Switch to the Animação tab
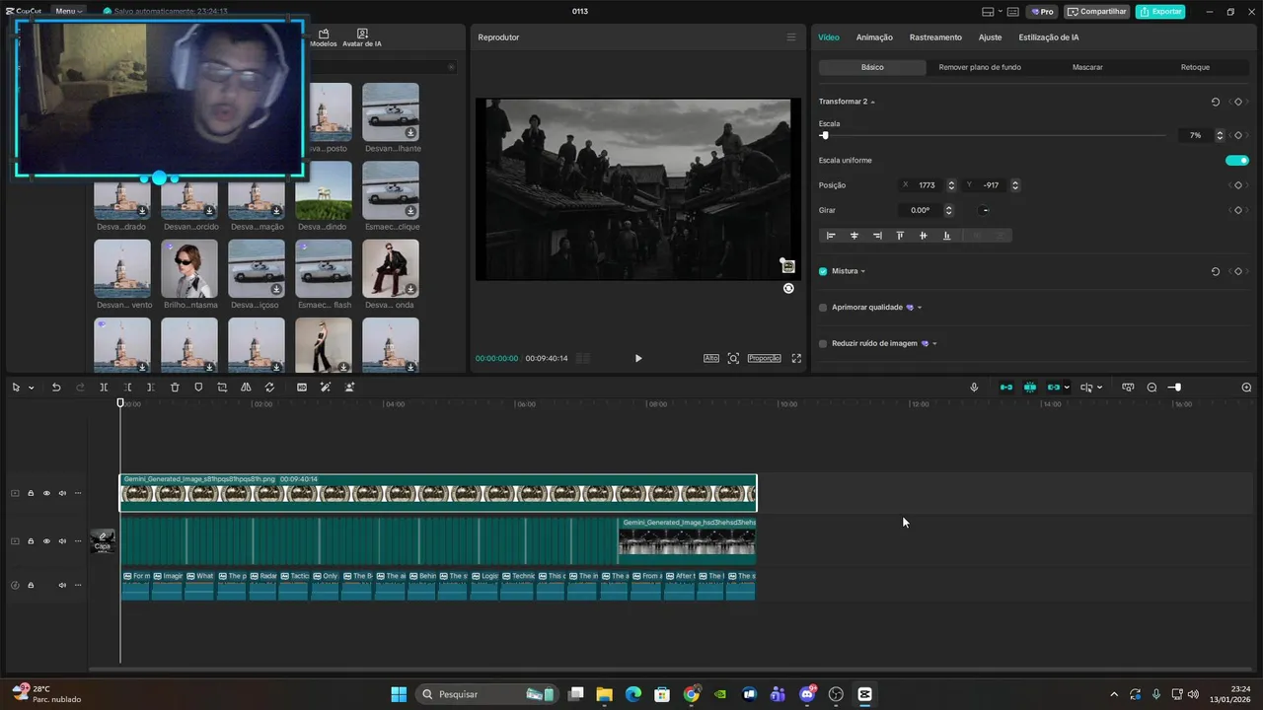This screenshot has height=710, width=1263. pyautogui.click(x=874, y=37)
